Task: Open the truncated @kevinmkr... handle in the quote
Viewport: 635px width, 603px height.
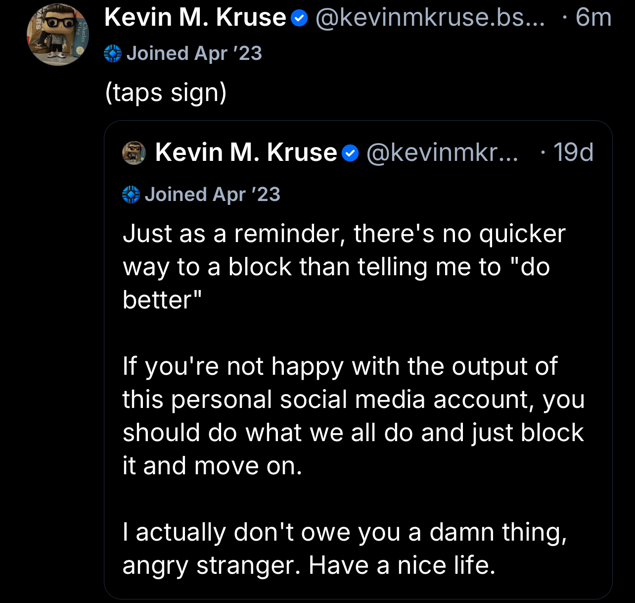Action: click(x=442, y=152)
